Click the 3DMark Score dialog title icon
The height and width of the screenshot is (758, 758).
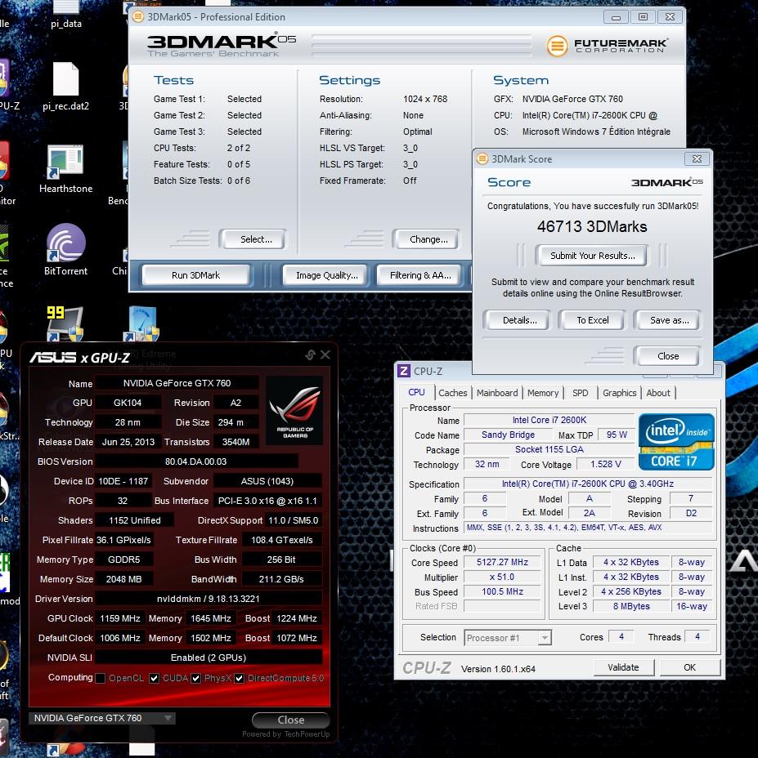tap(482, 159)
